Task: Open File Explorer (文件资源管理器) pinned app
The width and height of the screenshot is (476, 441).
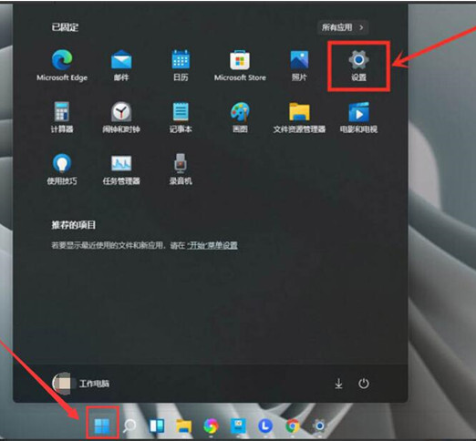Action: (x=299, y=118)
